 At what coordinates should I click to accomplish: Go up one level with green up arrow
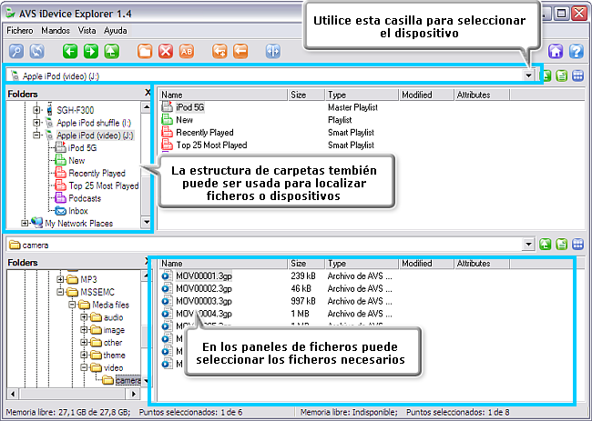(111, 51)
